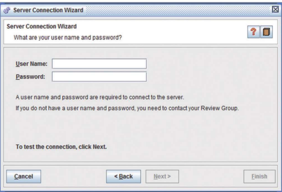Click the gear icon in the title bar
This screenshot has height=192, width=282.
click(x=7, y=10)
